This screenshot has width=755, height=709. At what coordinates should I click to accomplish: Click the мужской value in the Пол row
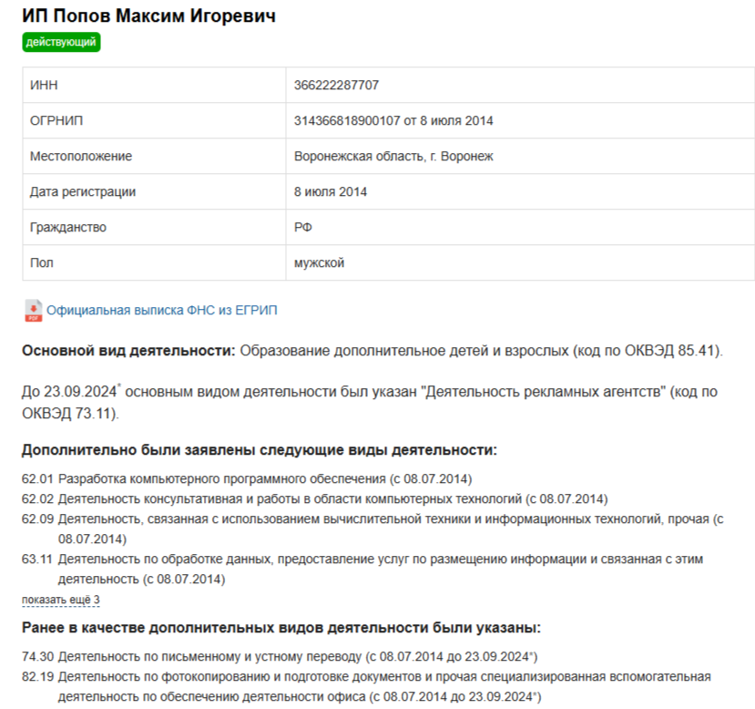pos(319,263)
